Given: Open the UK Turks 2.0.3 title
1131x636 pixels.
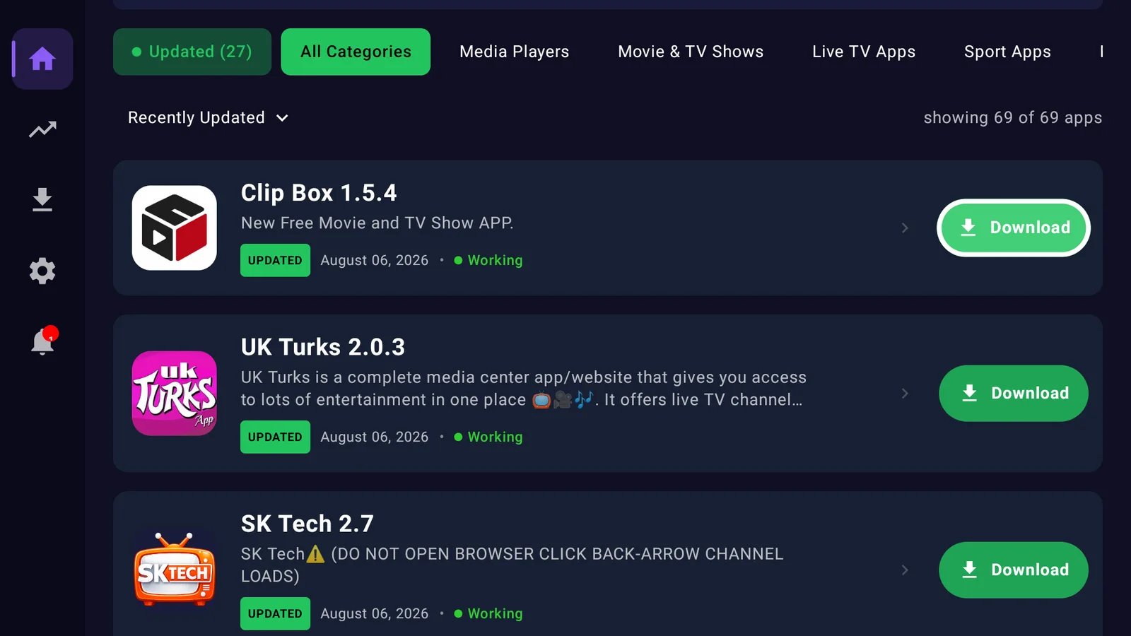Looking at the screenshot, I should tap(323, 347).
